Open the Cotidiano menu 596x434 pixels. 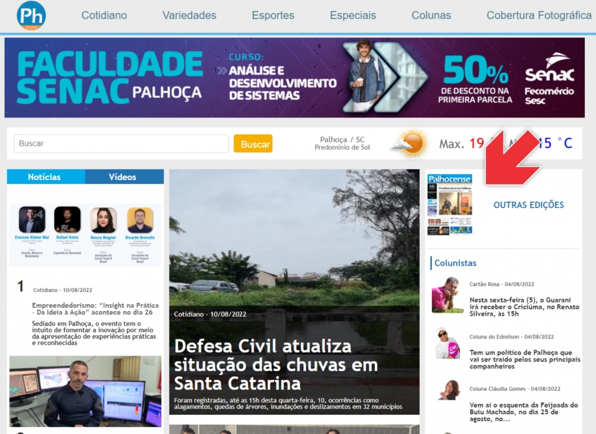104,15
